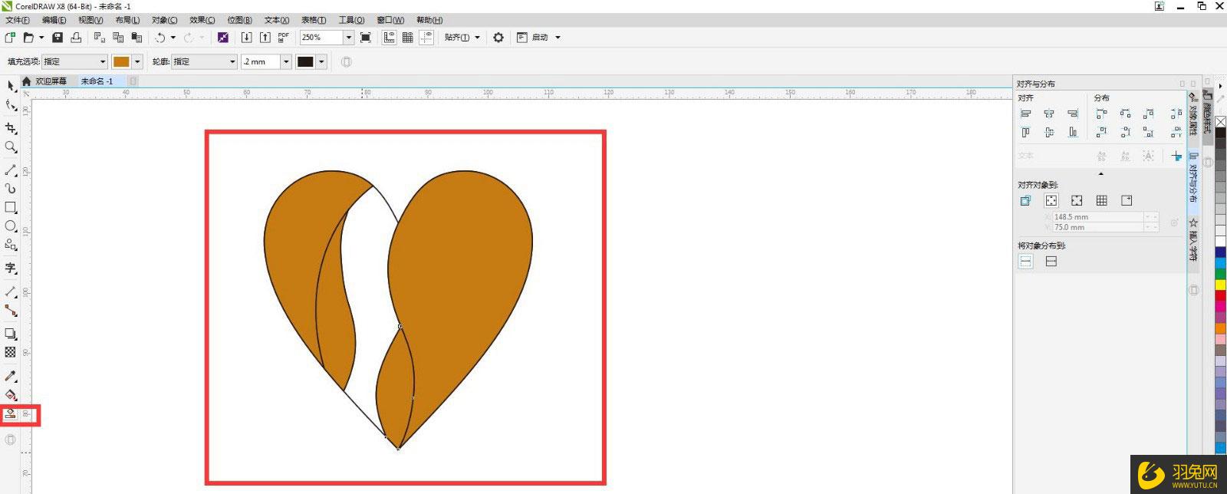Toggle align to grid option
Screen dimensions: 1227x494
tap(1101, 201)
